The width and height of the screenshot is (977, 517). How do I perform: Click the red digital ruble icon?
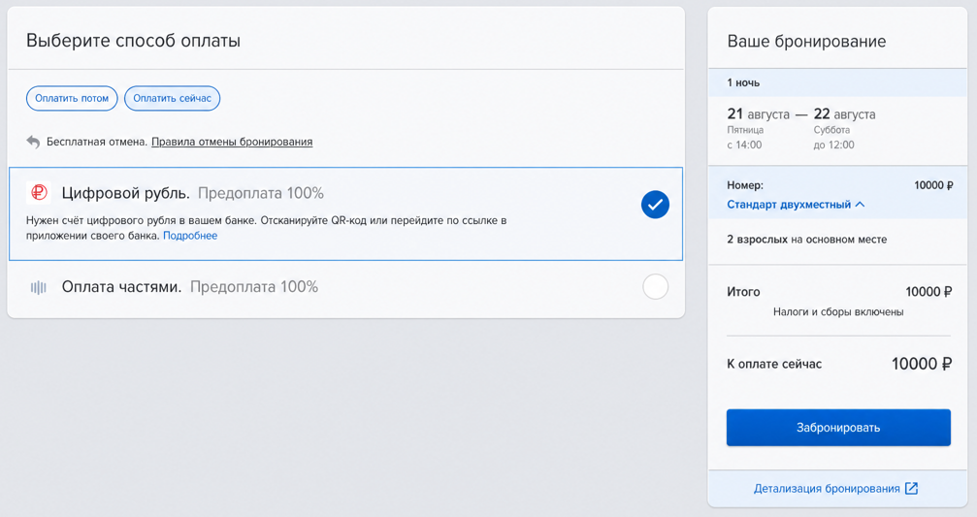point(39,193)
